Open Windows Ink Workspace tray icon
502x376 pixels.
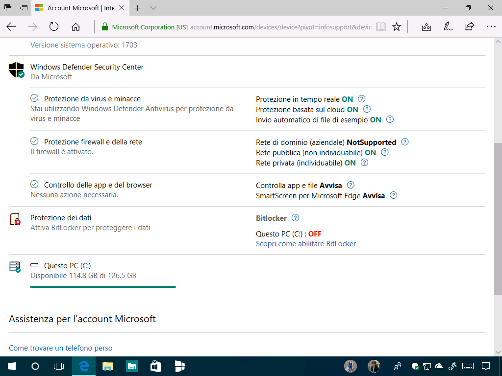coord(452,366)
